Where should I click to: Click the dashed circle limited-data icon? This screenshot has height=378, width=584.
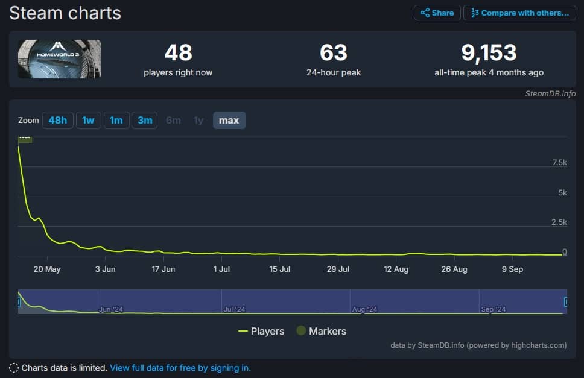coord(14,368)
